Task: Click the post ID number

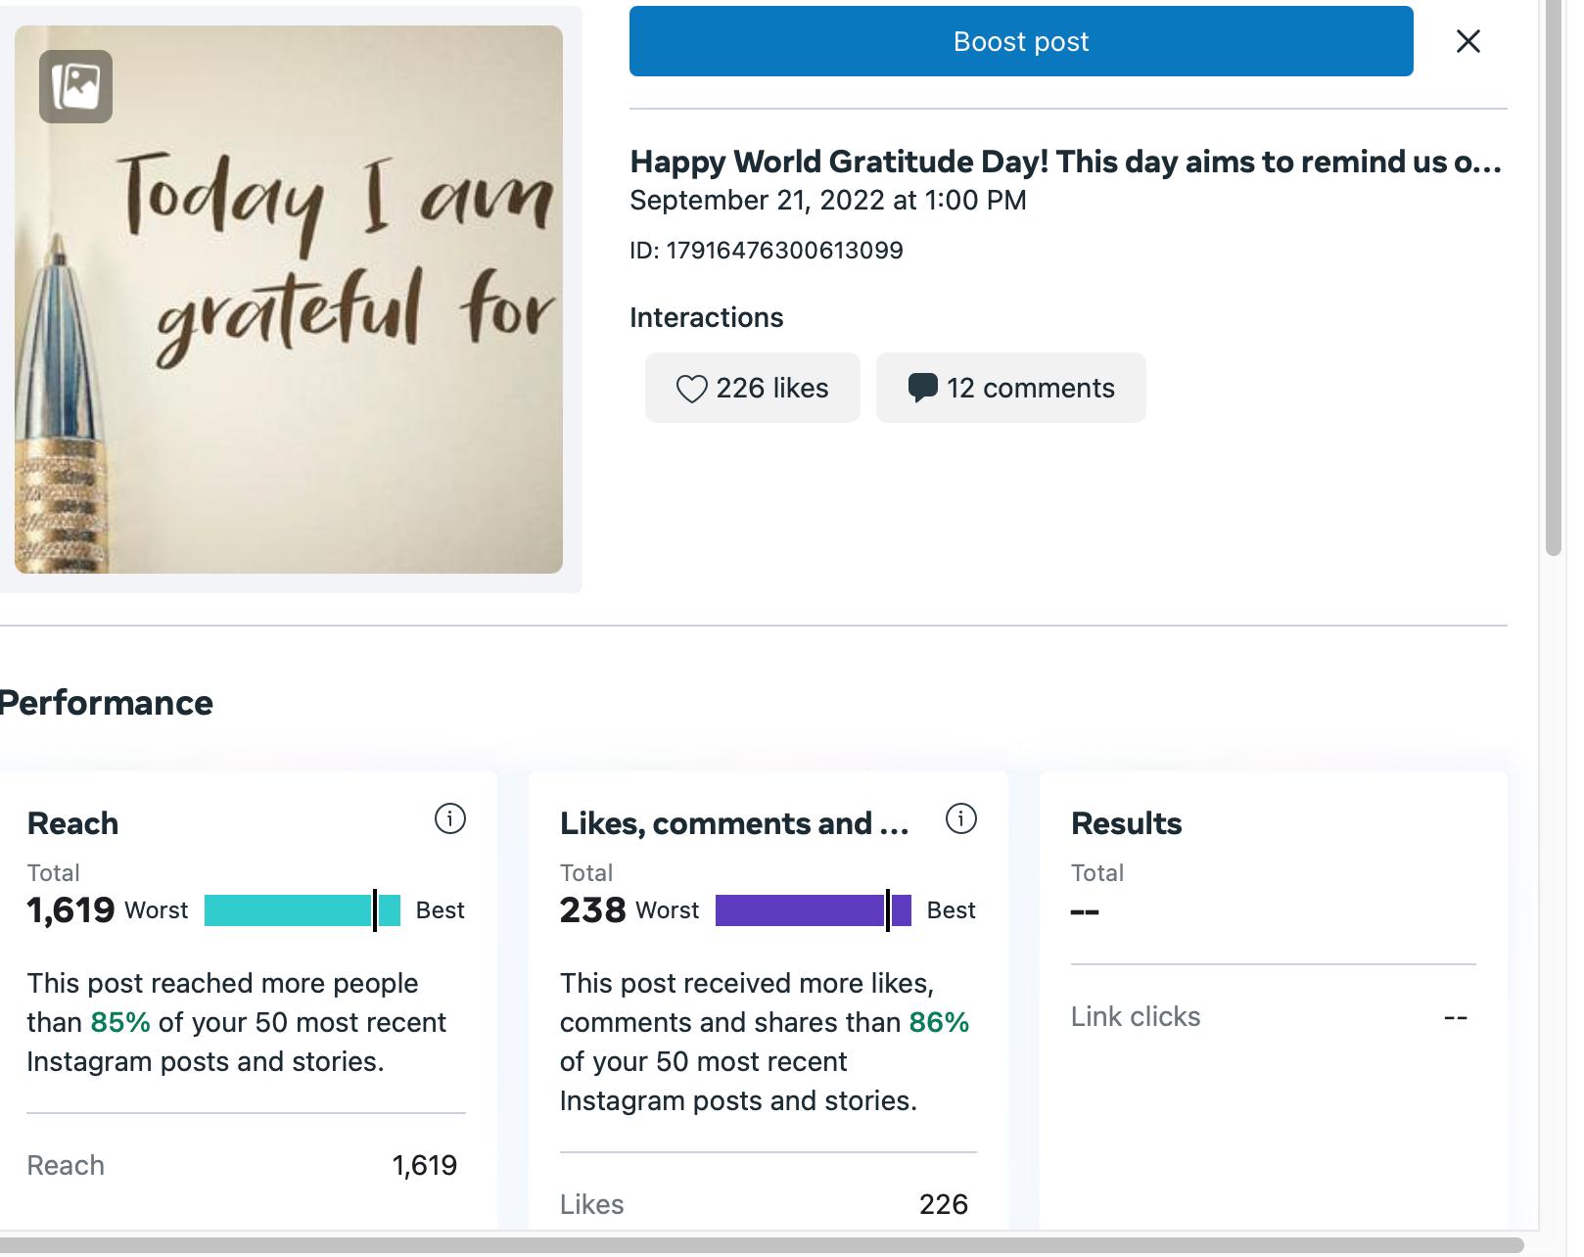Action: click(x=784, y=251)
